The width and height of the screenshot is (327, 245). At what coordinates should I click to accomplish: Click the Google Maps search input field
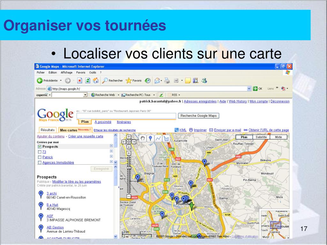coord(126,115)
